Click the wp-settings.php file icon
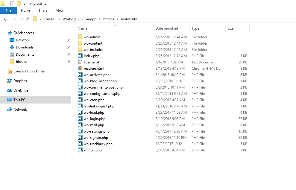This screenshot has width=296, height=190. (x=80, y=131)
